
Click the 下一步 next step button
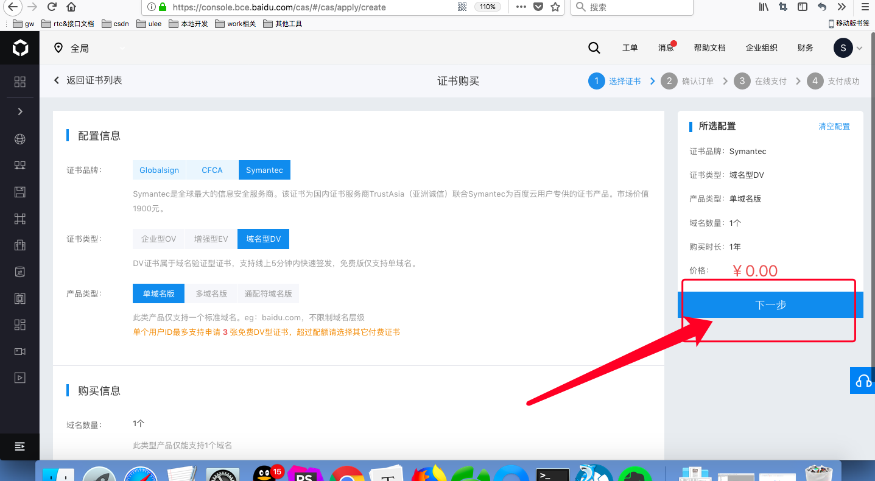[770, 305]
